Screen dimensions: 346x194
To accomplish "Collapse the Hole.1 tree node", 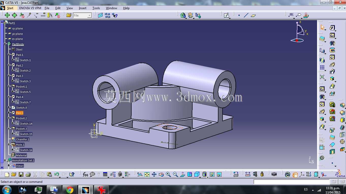I will pyautogui.click(x=9, y=144).
